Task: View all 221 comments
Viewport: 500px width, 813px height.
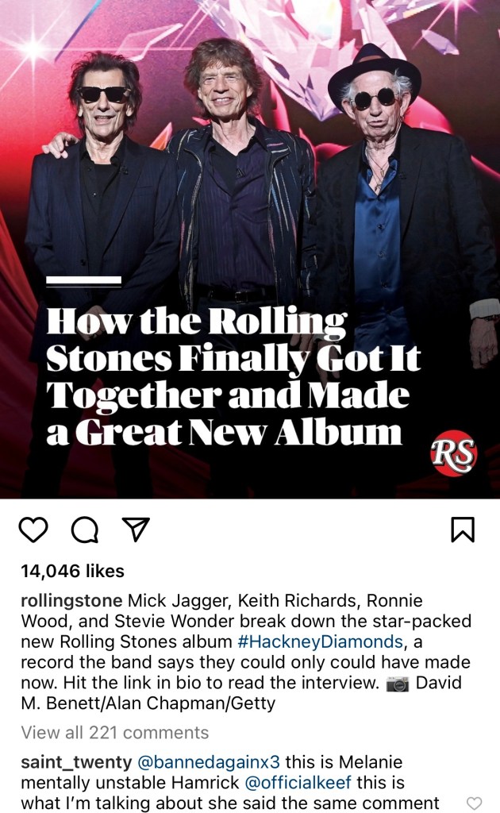Action: pyautogui.click(x=114, y=732)
